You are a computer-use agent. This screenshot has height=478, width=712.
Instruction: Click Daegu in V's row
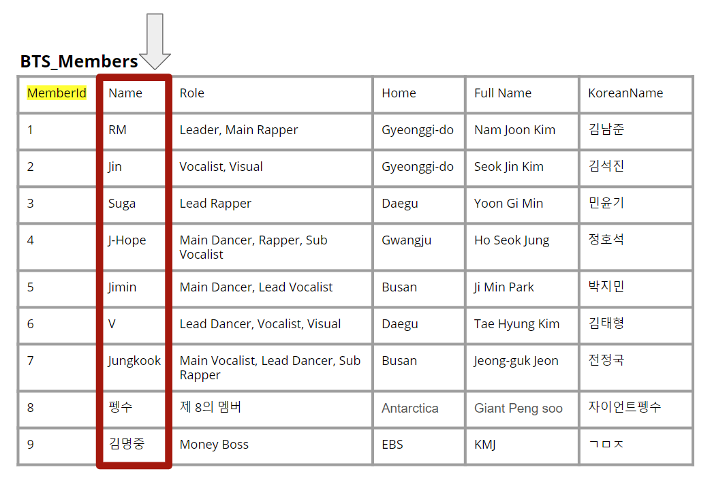tap(399, 324)
